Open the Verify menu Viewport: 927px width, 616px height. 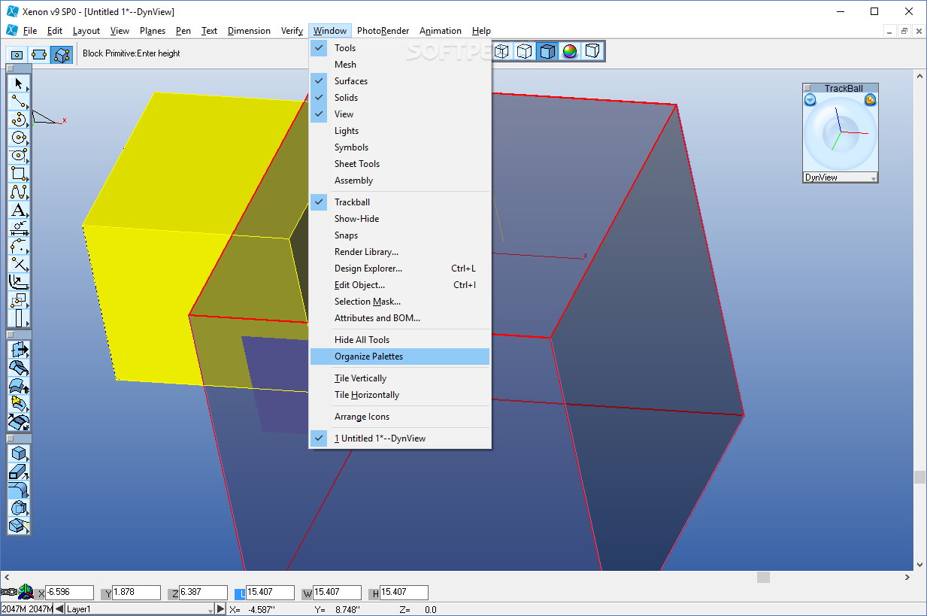292,31
